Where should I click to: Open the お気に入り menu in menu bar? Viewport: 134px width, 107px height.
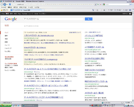(x=23, y=7)
